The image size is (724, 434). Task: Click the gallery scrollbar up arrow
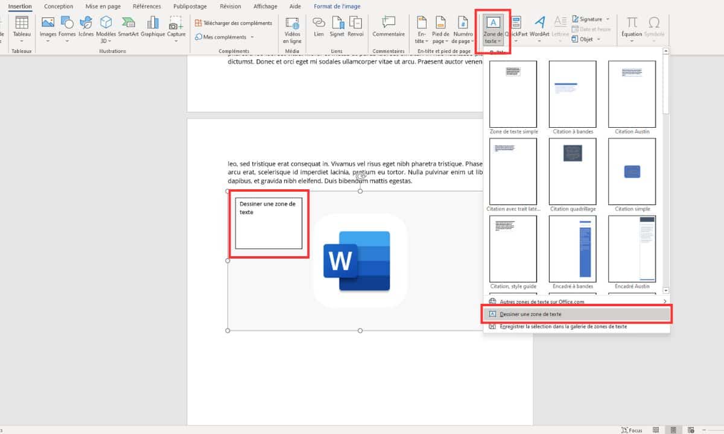[666, 51]
